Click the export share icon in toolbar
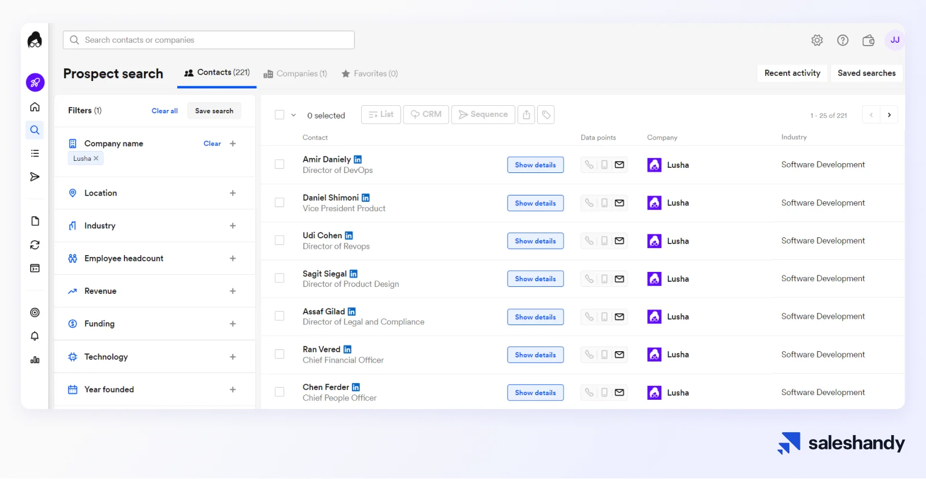 (526, 115)
